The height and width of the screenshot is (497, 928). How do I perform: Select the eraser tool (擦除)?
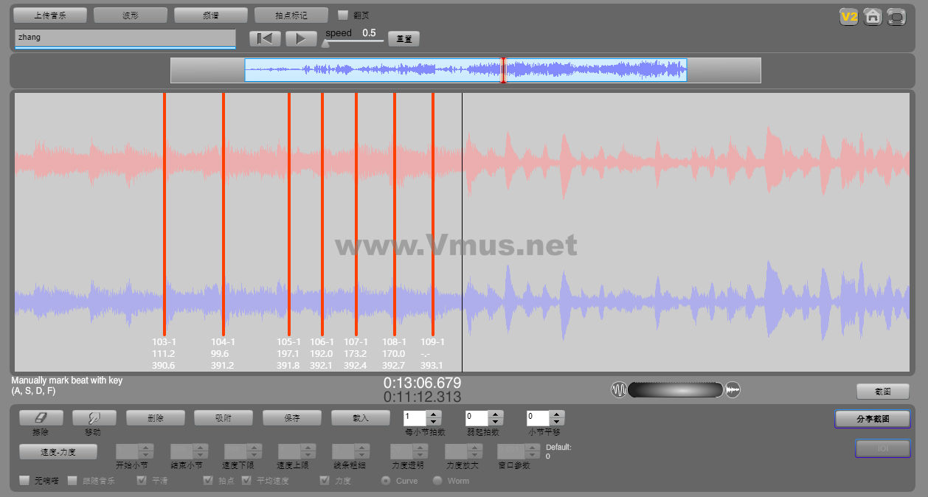tap(41, 418)
